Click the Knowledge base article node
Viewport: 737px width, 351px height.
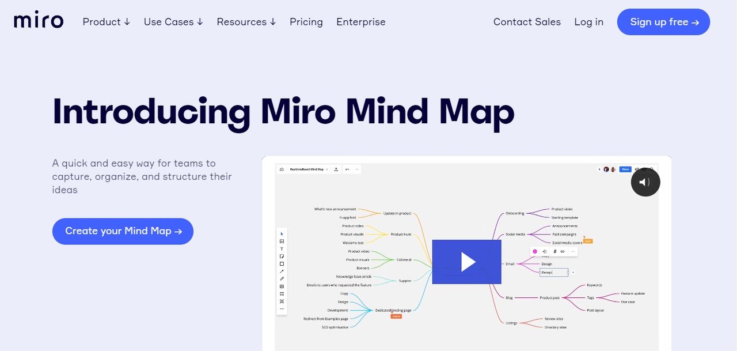tap(354, 277)
